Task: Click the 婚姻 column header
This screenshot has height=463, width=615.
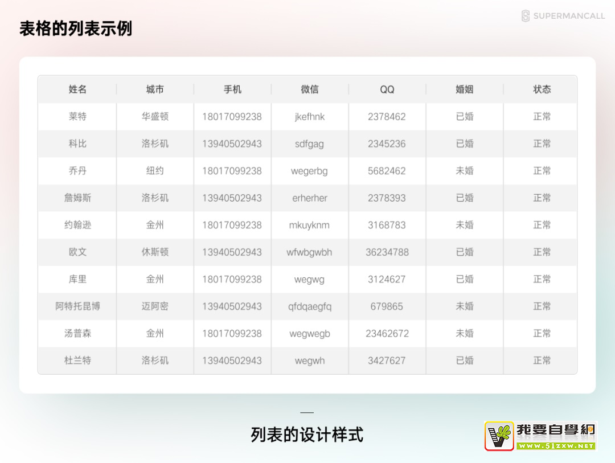Action: (465, 89)
